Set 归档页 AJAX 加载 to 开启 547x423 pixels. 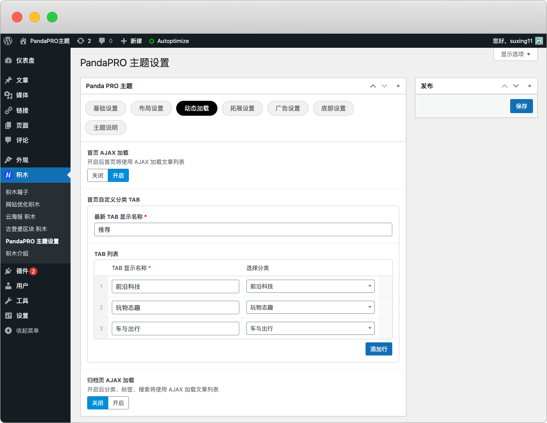click(x=118, y=403)
